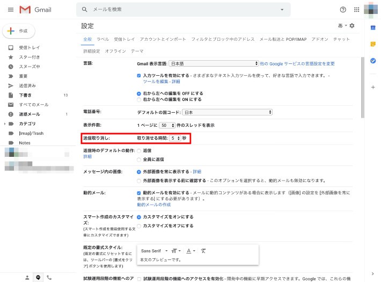Screen dimensions: 381x282
Task: Click the contacts person icon at bottom
Action: 27,277
